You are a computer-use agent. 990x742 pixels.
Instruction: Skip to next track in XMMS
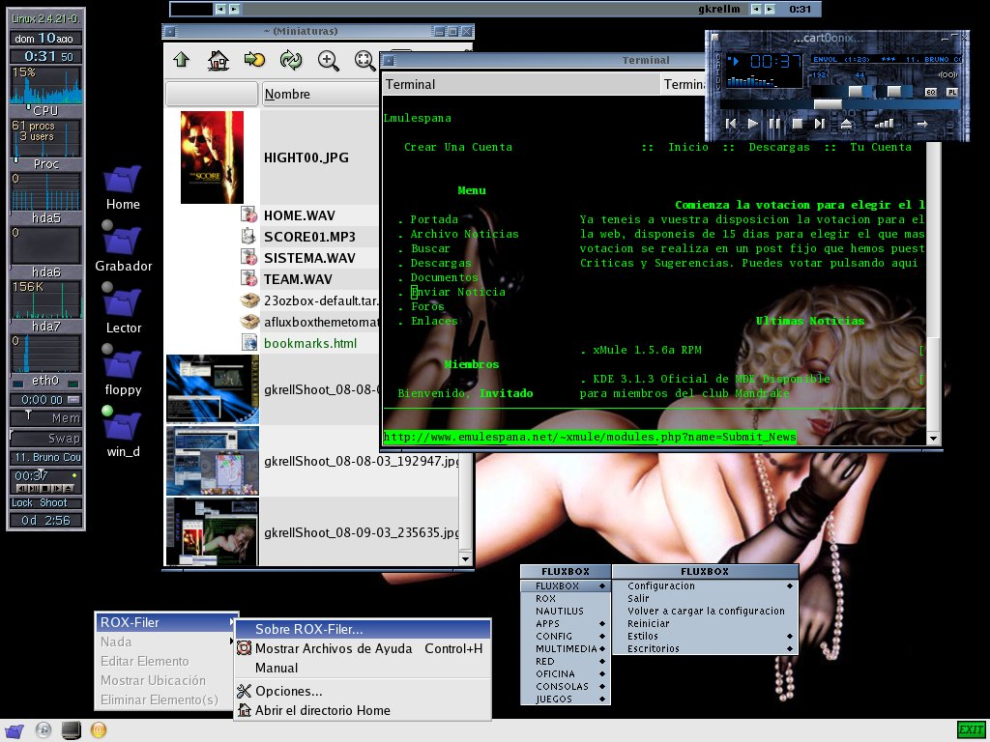coord(819,124)
